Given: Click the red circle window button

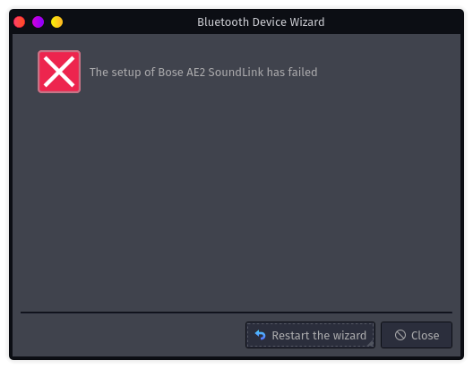Looking at the screenshot, I should [20, 22].
